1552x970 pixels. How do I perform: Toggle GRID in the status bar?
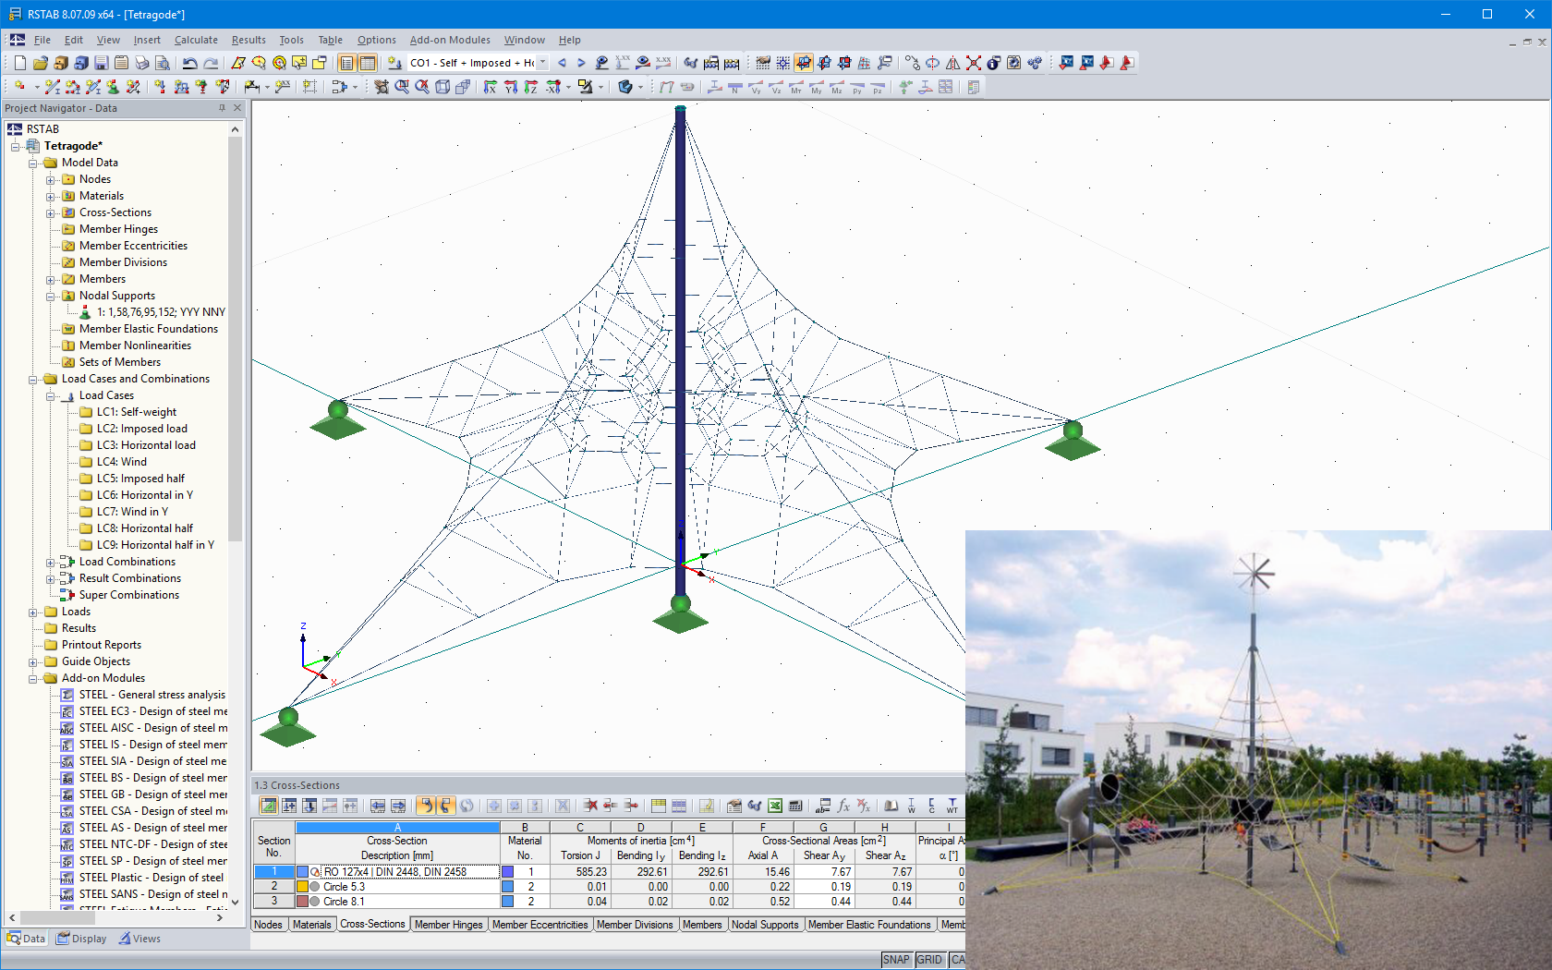929,960
